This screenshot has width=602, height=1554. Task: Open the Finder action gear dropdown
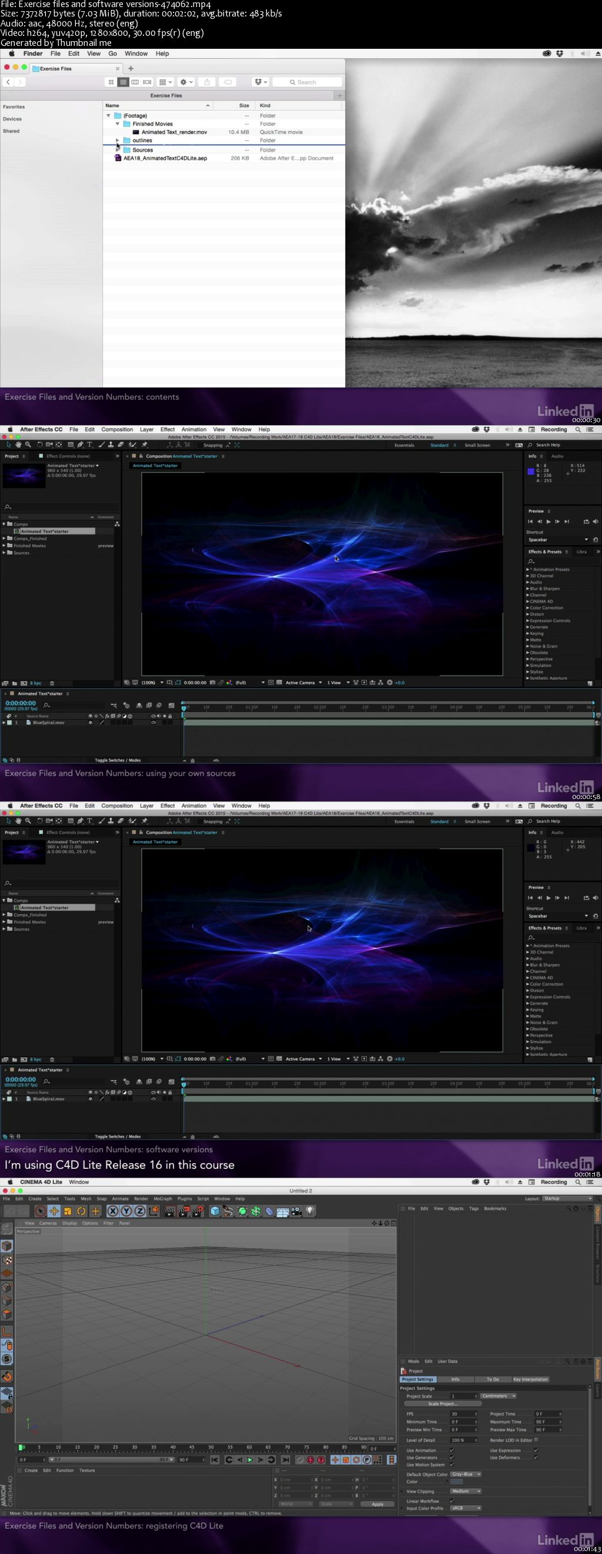186,82
